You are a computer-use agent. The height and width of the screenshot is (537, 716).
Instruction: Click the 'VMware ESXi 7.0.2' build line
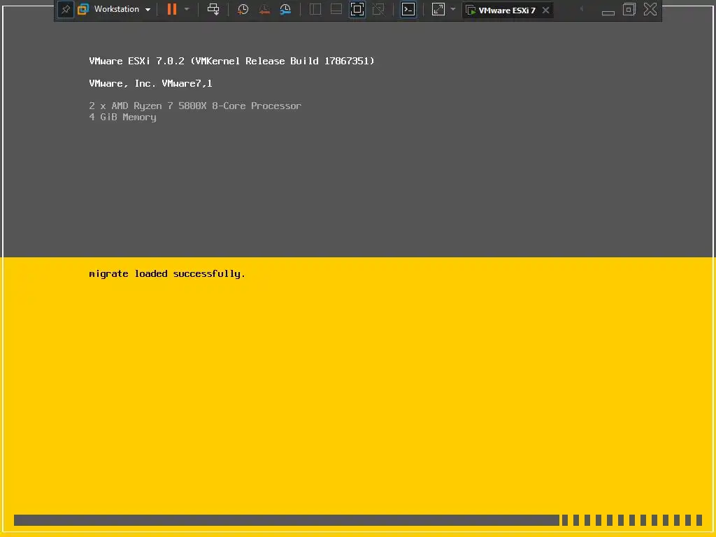[231, 62]
